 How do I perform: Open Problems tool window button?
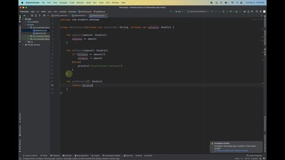55,156
